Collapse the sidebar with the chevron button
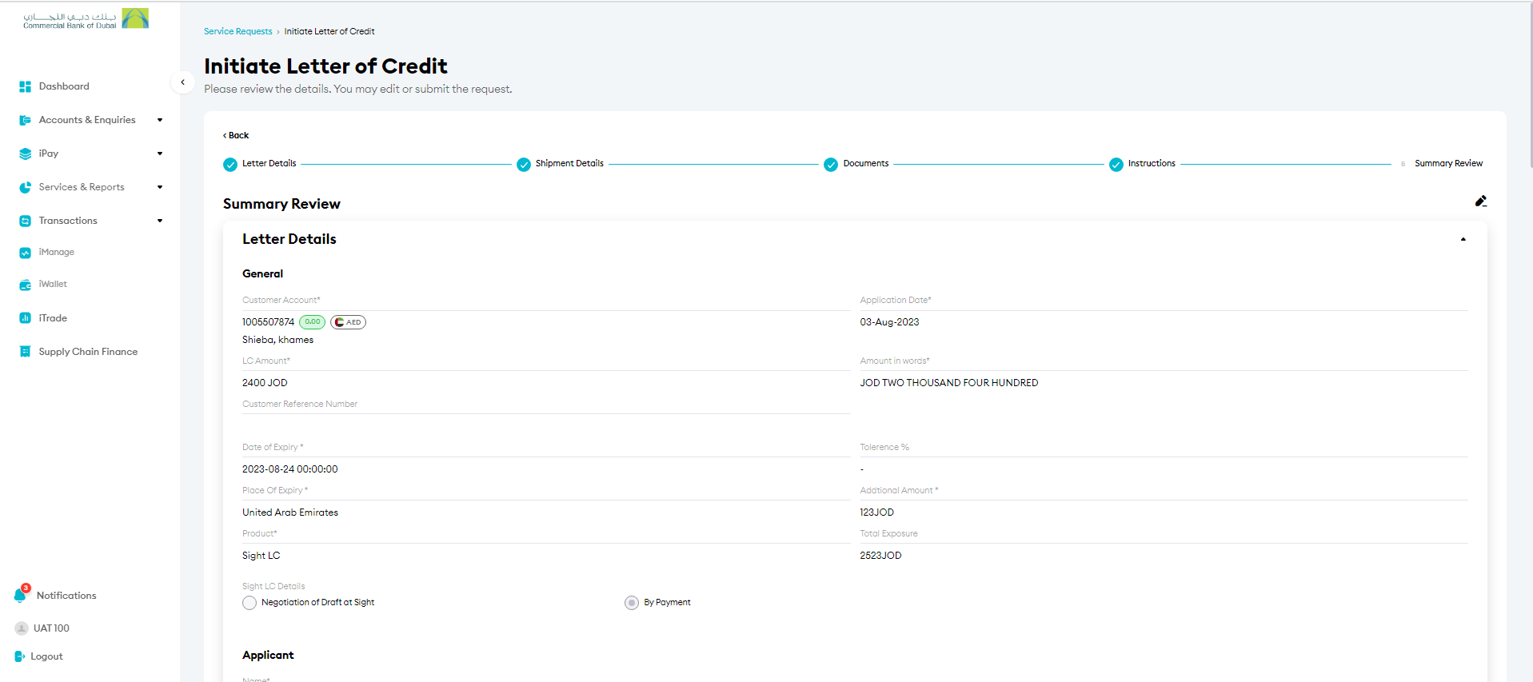Image resolution: width=1533 pixels, height=682 pixels. (x=182, y=82)
